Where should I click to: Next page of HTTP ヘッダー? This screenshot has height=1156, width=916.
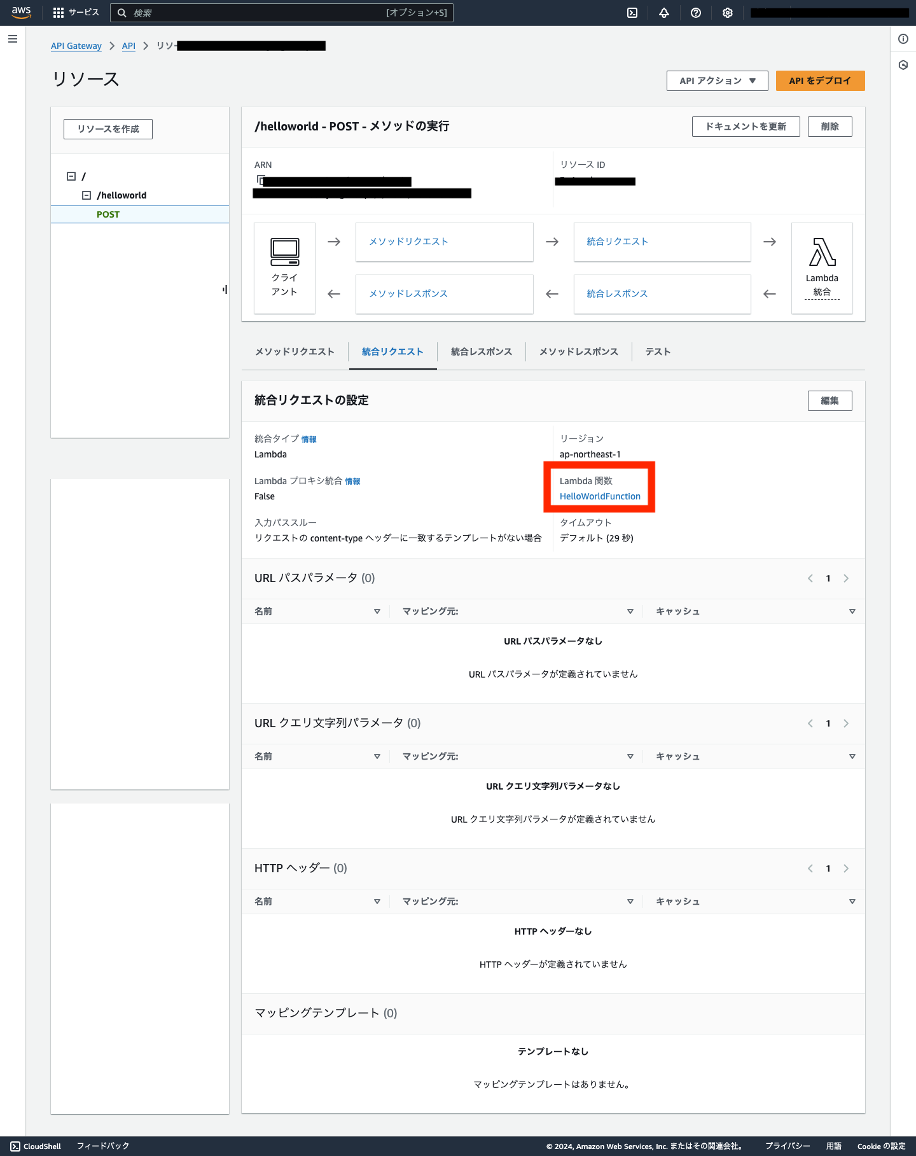[x=846, y=868]
